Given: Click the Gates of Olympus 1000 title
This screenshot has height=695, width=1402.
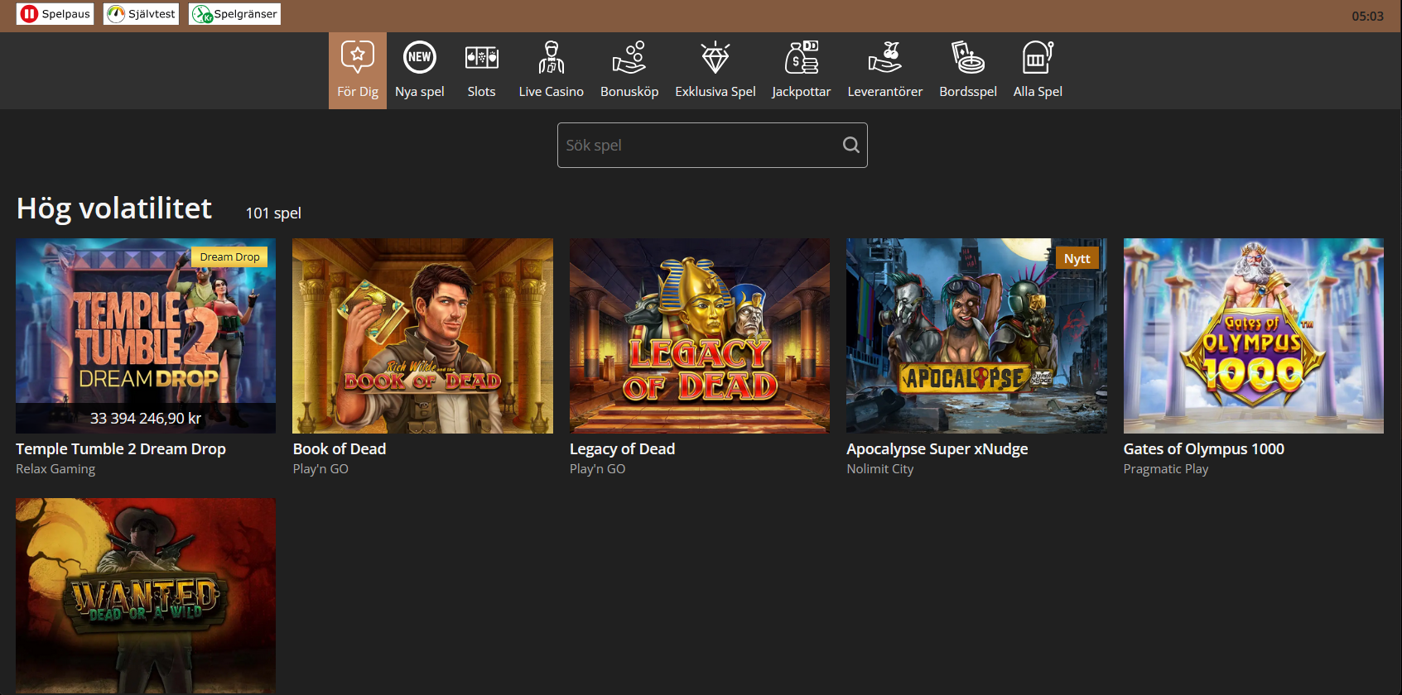Looking at the screenshot, I should [1204, 448].
